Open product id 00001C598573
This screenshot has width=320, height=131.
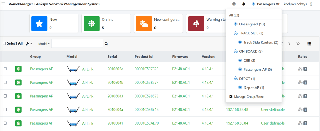click(147, 96)
